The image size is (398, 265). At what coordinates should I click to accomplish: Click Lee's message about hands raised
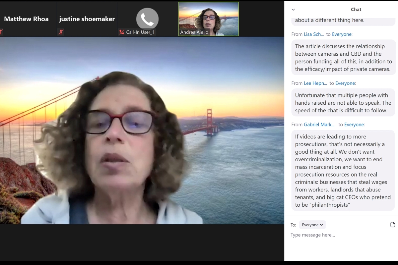click(x=343, y=103)
